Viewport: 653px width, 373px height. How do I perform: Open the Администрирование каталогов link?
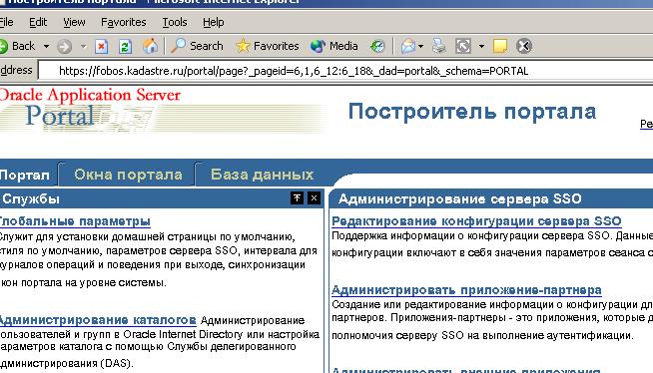98,320
